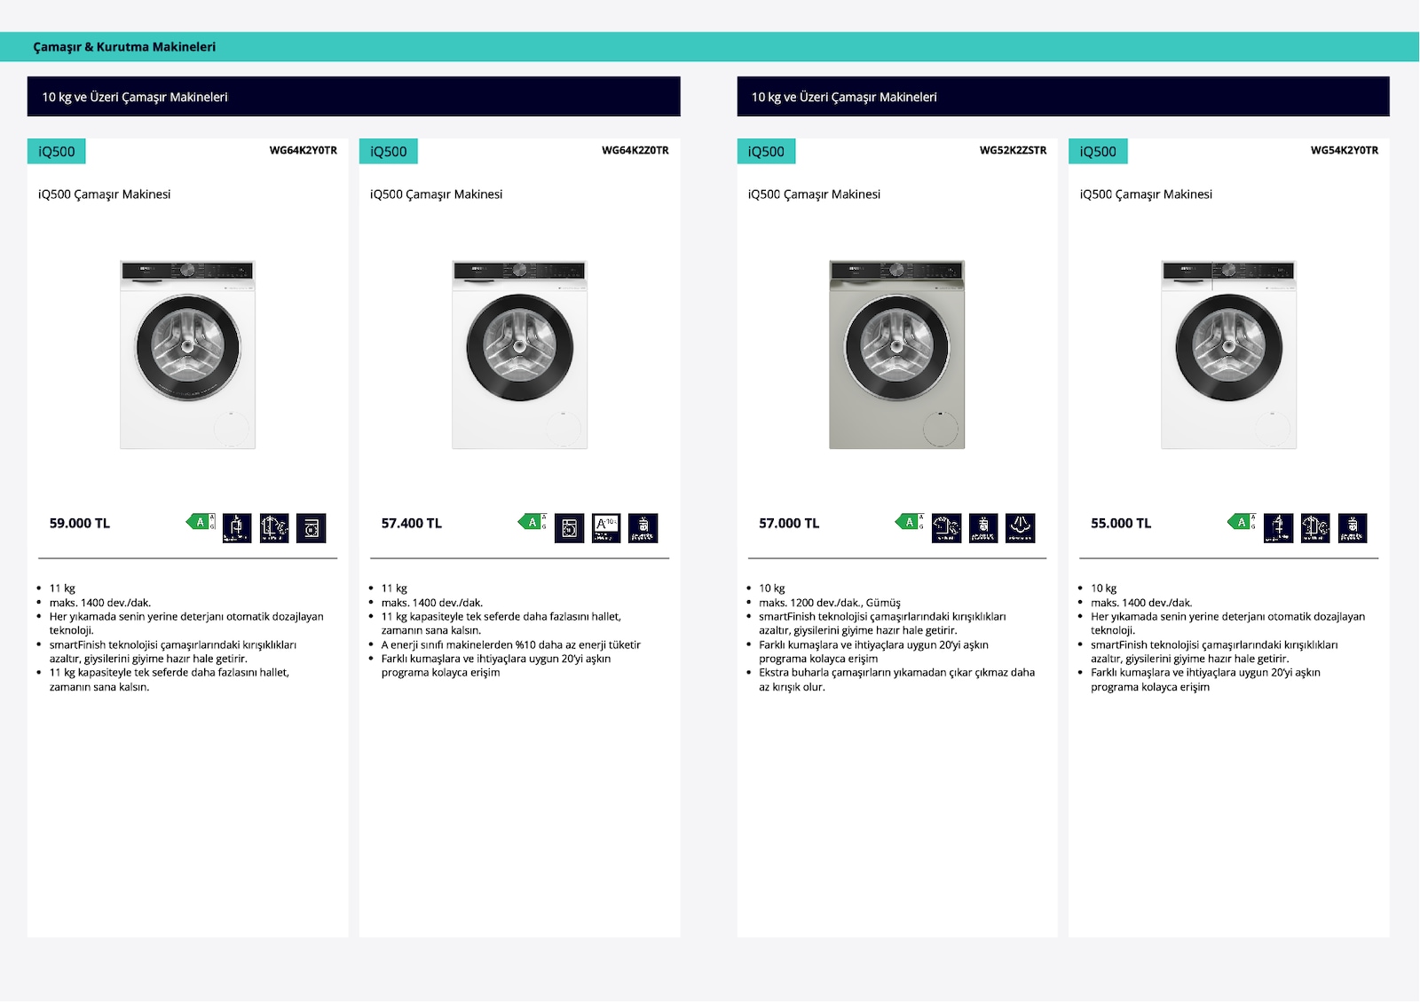Click the steam icon on the WG52K2ZSTR card
1420x1003 pixels.
(1021, 528)
